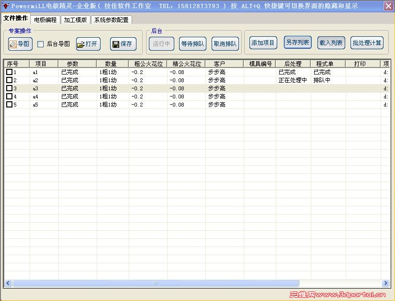Check the checkbox for row 1 (a1)
The height and width of the screenshot is (301, 395).
pos(9,72)
